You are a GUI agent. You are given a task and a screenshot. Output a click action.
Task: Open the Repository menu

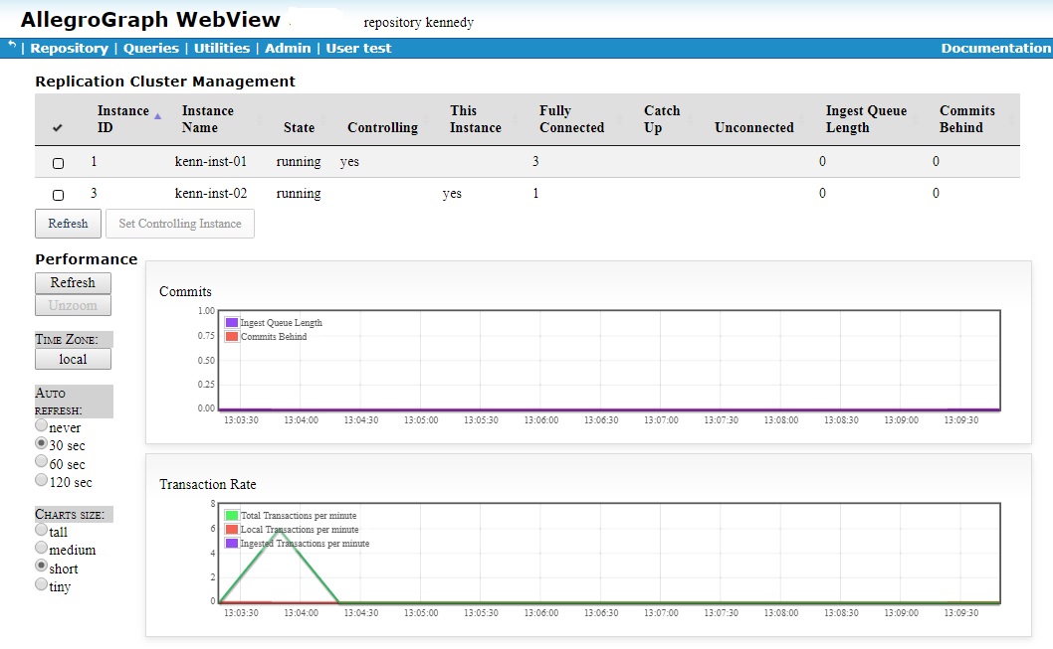click(69, 47)
